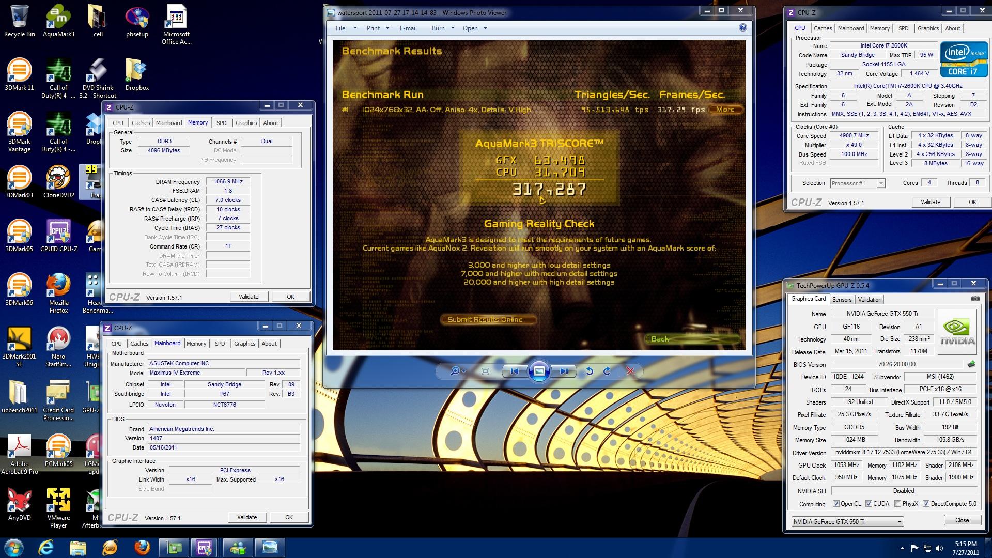This screenshot has width=992, height=558.
Task: Open the CPUID CPU-Z desktop shortcut
Action: [x=58, y=236]
